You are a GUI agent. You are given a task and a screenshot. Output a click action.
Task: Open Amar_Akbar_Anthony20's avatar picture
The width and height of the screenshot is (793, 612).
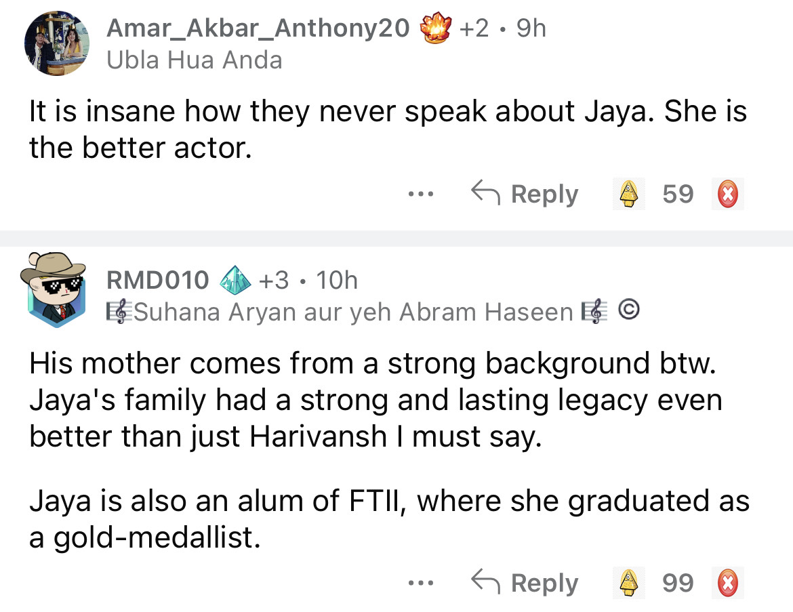57,42
